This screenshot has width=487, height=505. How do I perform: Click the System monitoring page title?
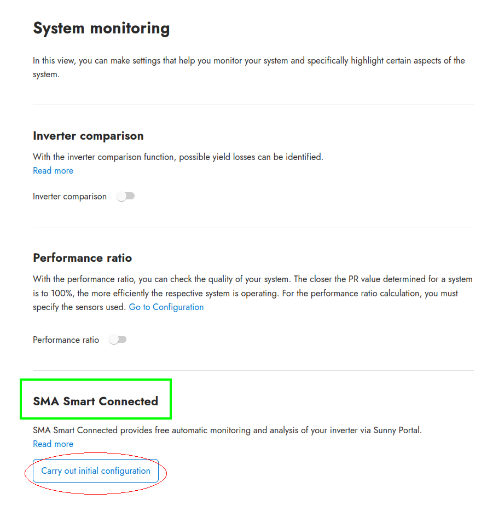[x=101, y=28]
